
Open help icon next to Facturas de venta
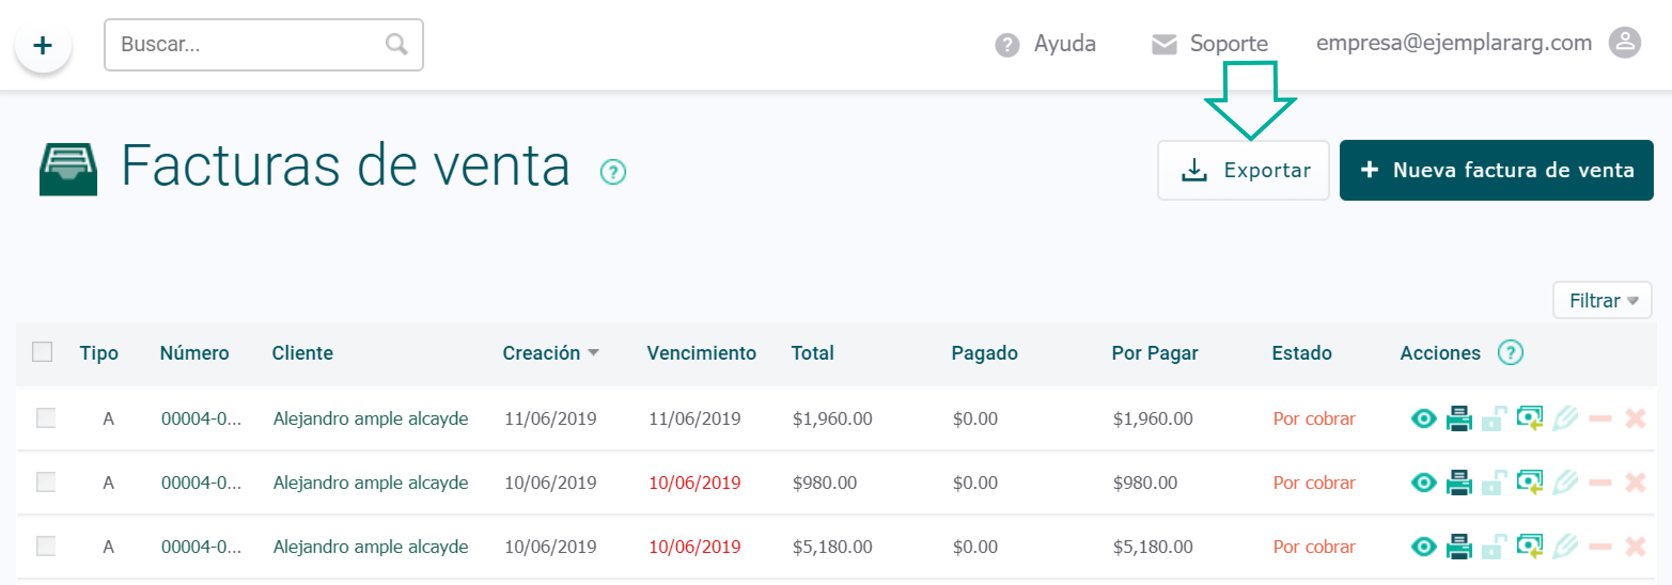coord(613,172)
